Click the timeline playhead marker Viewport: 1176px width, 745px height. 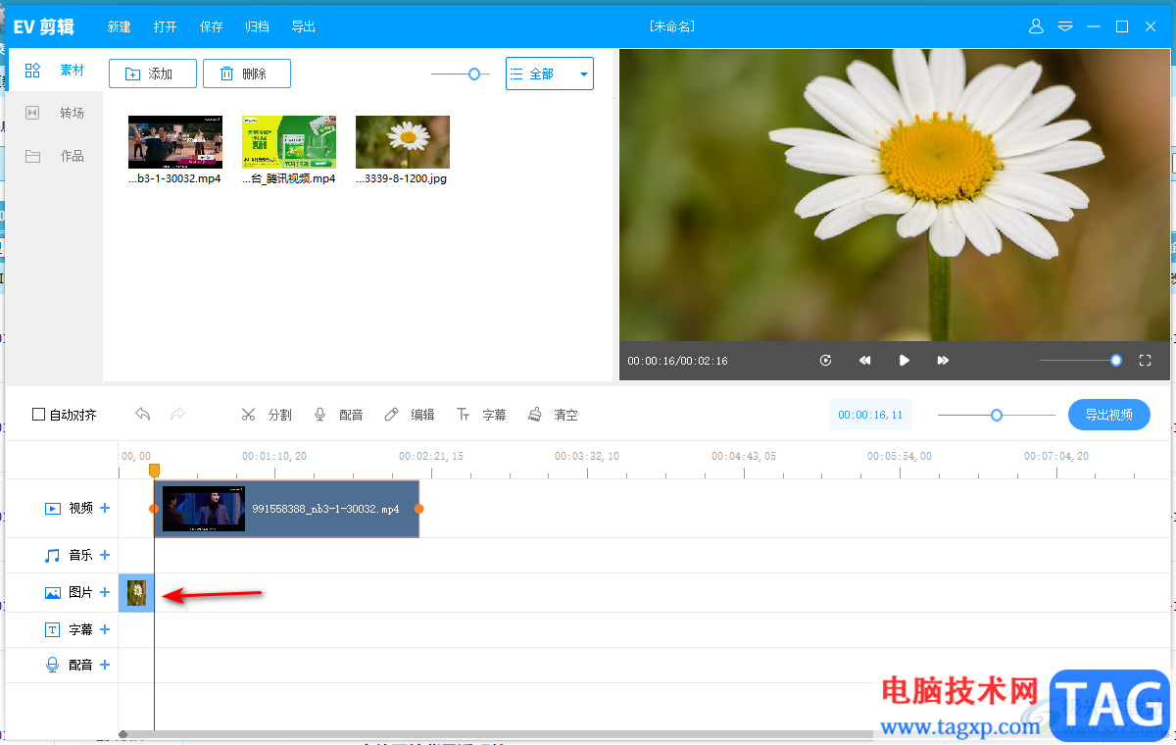pyautogui.click(x=154, y=472)
